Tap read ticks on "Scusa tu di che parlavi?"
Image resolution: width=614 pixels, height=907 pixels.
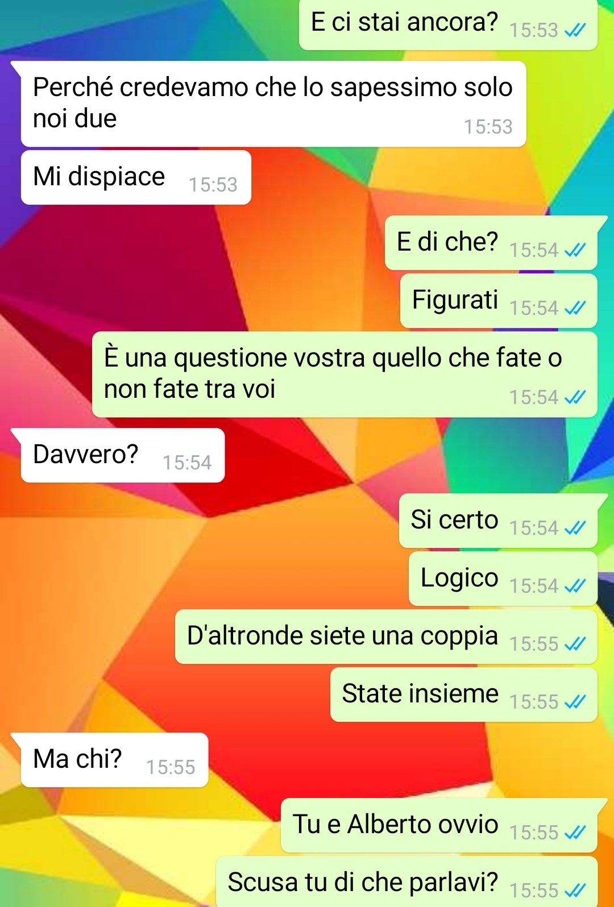point(575,891)
